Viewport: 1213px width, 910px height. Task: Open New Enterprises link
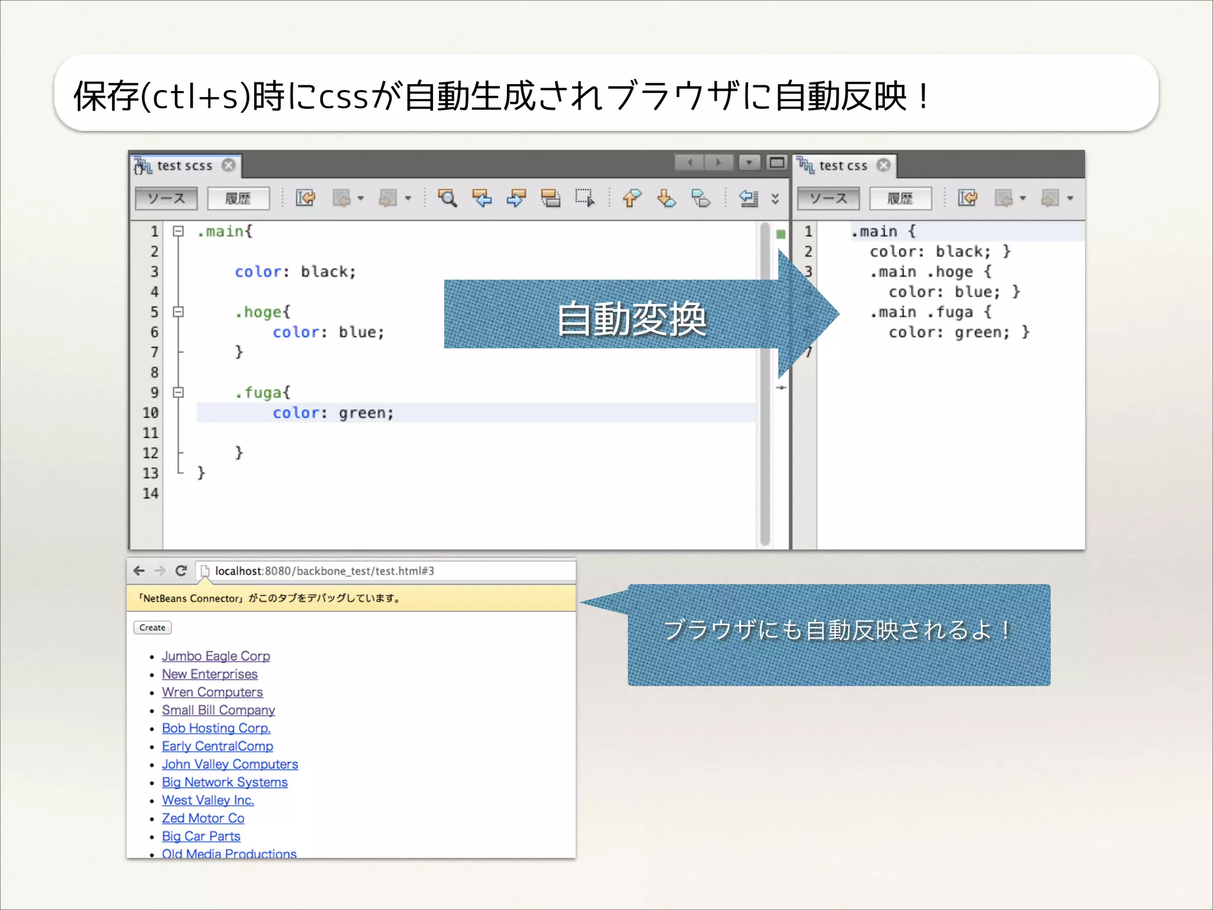click(210, 674)
